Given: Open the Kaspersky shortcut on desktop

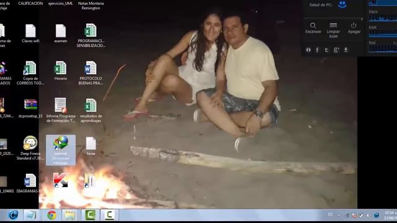Looking at the screenshot, I should 61,180.
